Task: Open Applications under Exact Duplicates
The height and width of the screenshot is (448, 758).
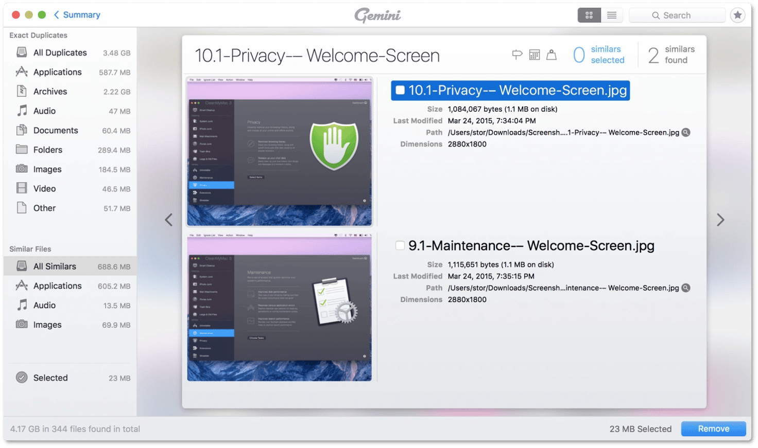Action: click(70, 72)
